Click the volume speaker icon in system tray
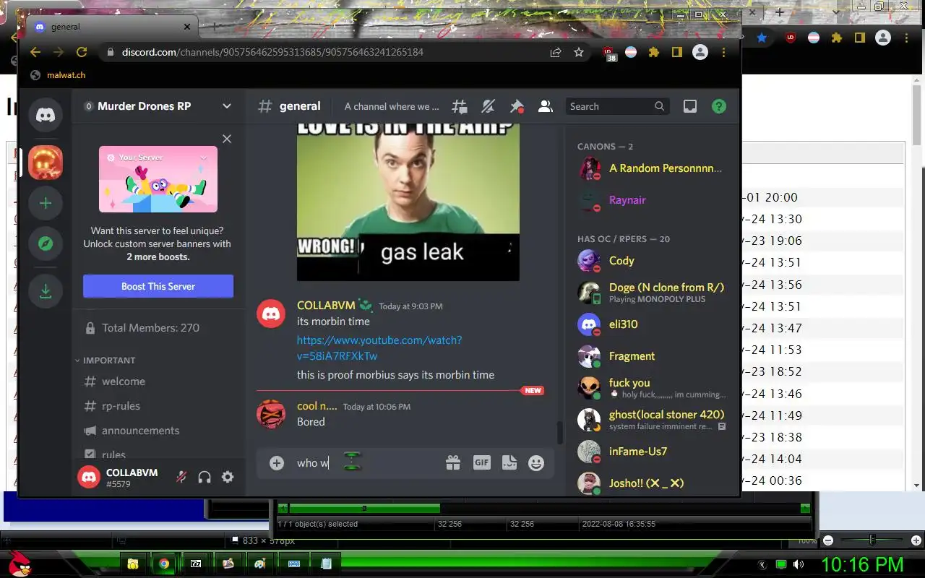The width and height of the screenshot is (925, 578). tap(798, 564)
